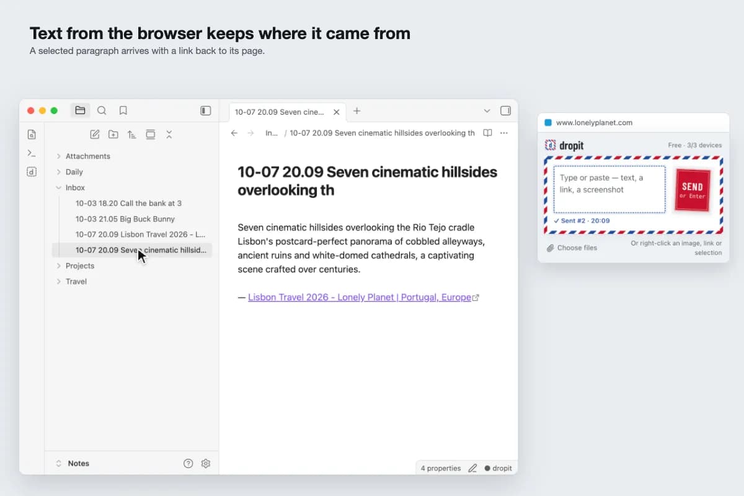Collapse all folders icon
The image size is (744, 496).
[169, 135]
